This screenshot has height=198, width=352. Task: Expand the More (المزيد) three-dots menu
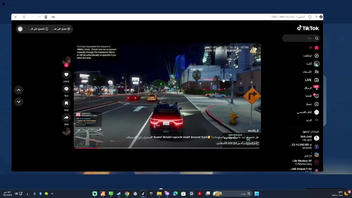pos(312,120)
